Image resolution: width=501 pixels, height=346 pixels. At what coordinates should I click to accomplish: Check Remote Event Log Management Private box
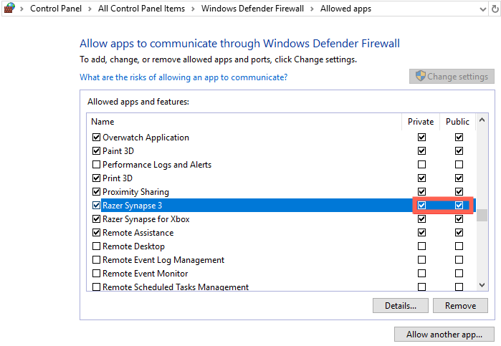click(x=421, y=260)
